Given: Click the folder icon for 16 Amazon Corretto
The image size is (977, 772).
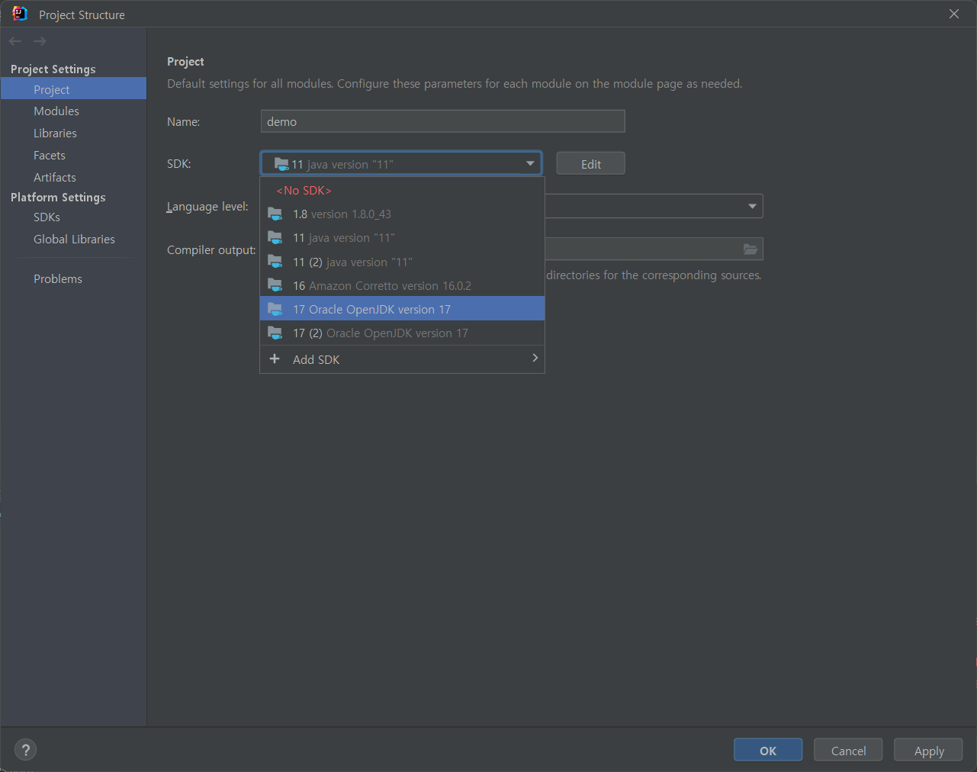Looking at the screenshot, I should point(275,285).
